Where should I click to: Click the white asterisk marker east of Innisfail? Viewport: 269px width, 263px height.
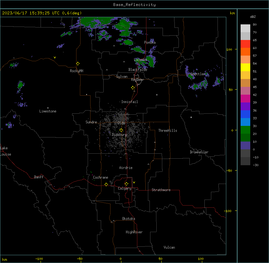click(157, 95)
